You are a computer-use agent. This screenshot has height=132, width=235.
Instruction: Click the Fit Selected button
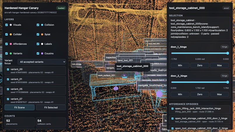51,108
